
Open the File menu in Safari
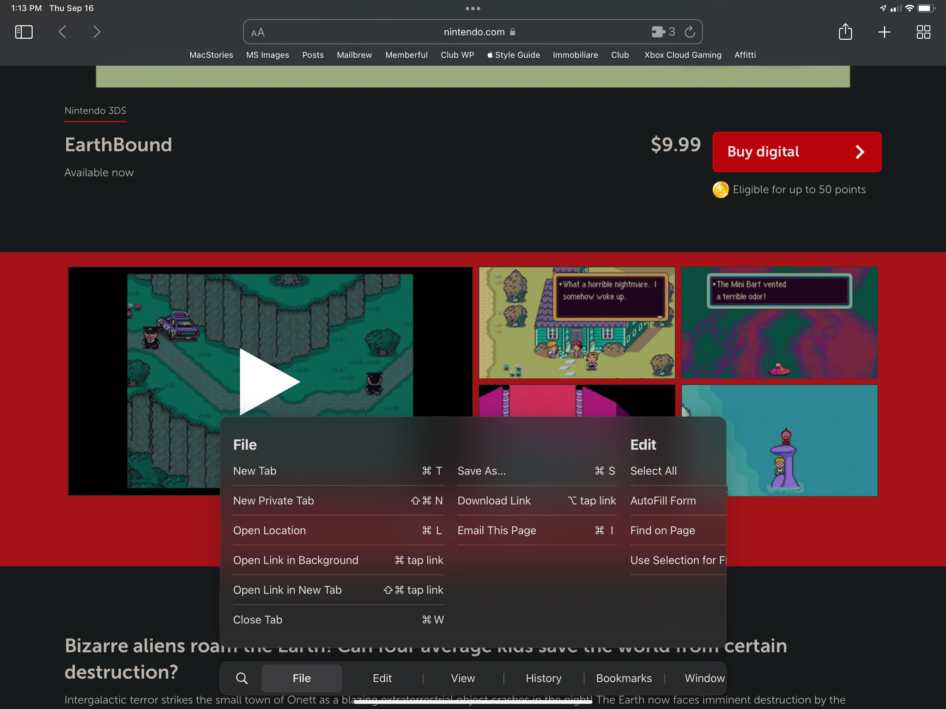pyautogui.click(x=301, y=678)
